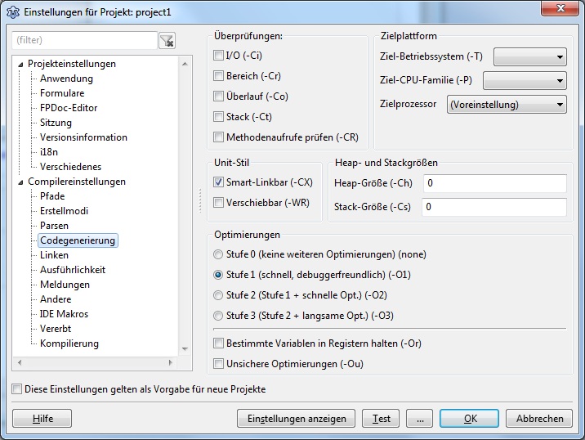
Task: Click the Einstellungen anzeigen button
Action: tap(296, 419)
